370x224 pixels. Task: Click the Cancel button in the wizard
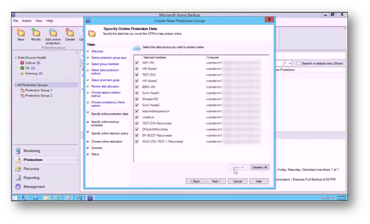coord(238,181)
